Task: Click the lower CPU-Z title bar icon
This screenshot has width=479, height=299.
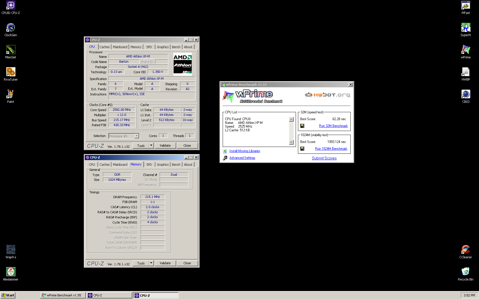Action: (88, 157)
